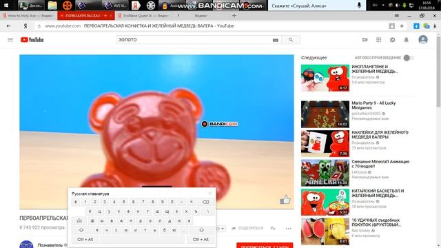Open browser downloads arrow icon
441x248 pixels.
435,26
